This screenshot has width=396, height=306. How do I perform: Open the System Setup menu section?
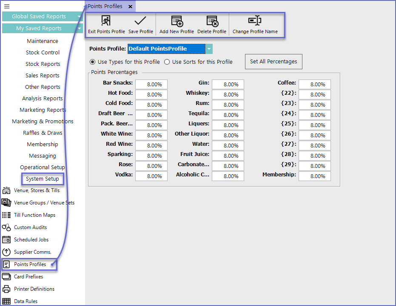(43, 179)
